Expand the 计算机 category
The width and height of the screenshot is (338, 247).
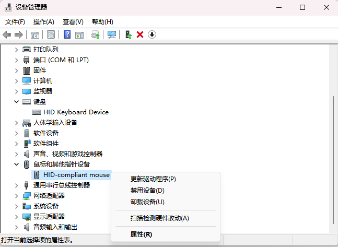16,81
